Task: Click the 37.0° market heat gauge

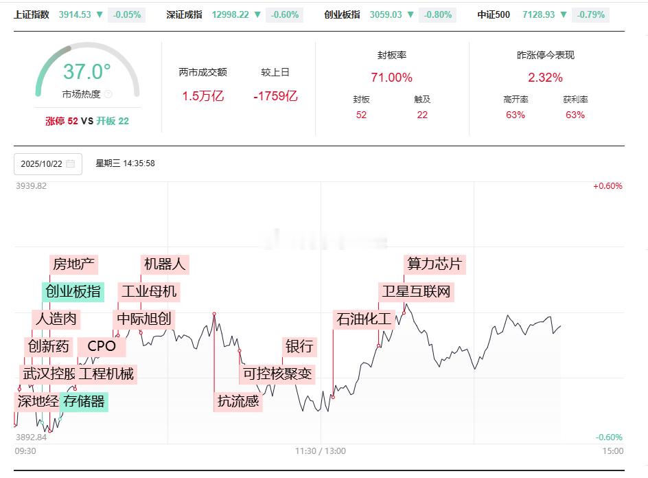Action: (x=87, y=70)
